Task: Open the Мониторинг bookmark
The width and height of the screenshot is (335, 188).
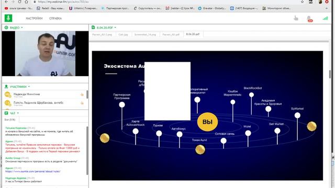Action: (276, 8)
